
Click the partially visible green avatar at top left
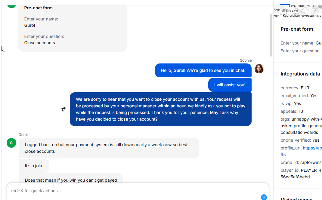12,7
